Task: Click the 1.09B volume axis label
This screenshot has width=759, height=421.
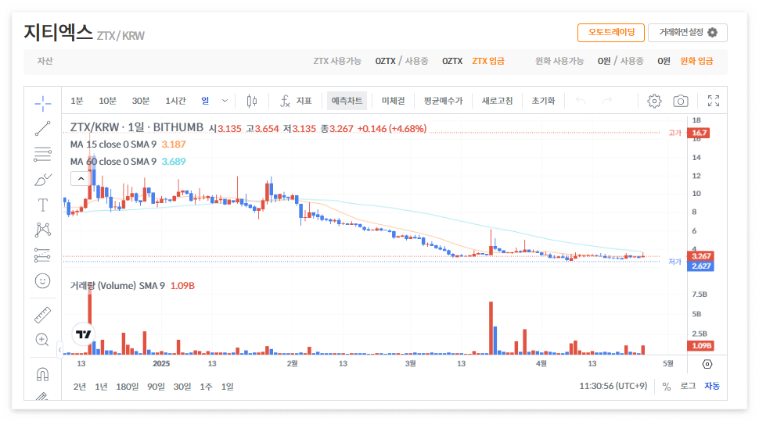Action: [700, 345]
